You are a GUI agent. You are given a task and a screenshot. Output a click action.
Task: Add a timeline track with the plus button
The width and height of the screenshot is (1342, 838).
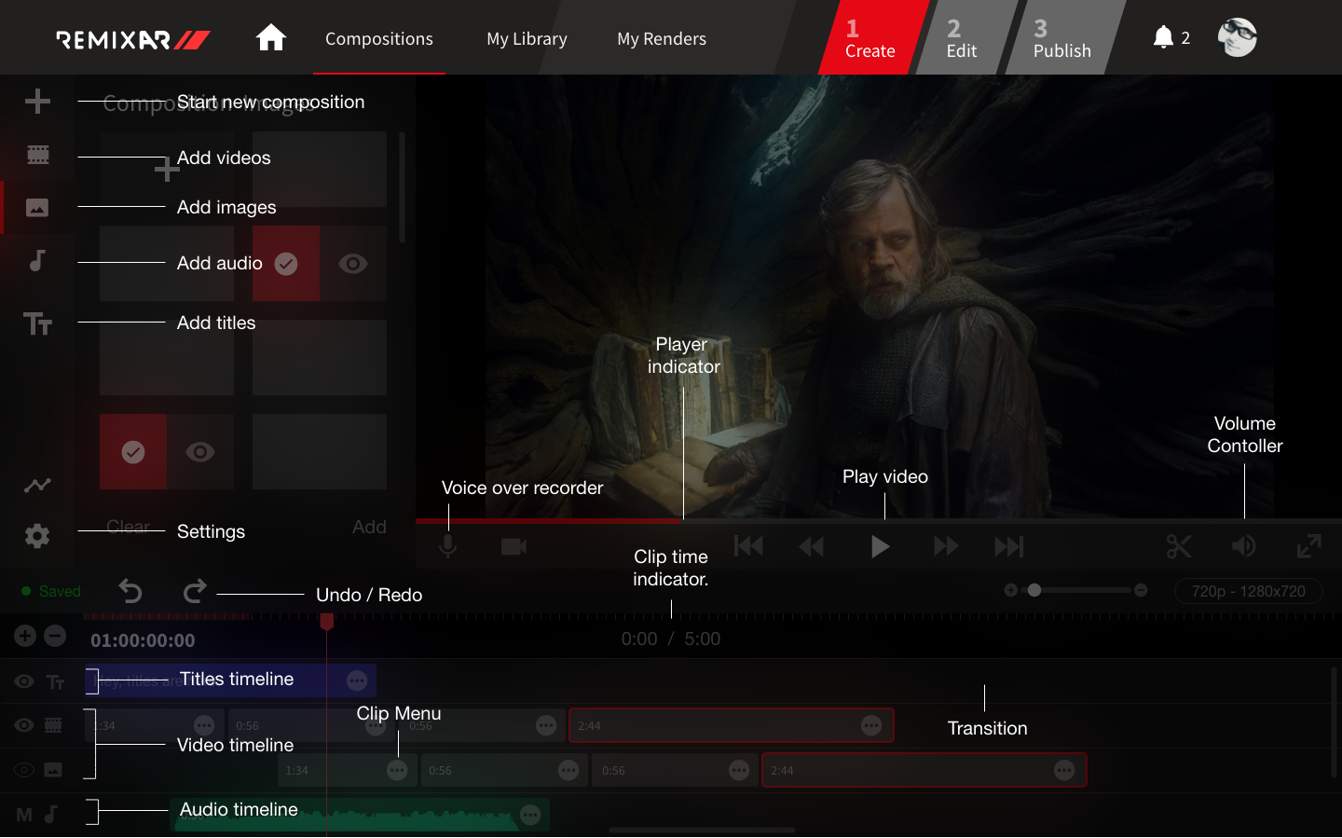click(25, 636)
